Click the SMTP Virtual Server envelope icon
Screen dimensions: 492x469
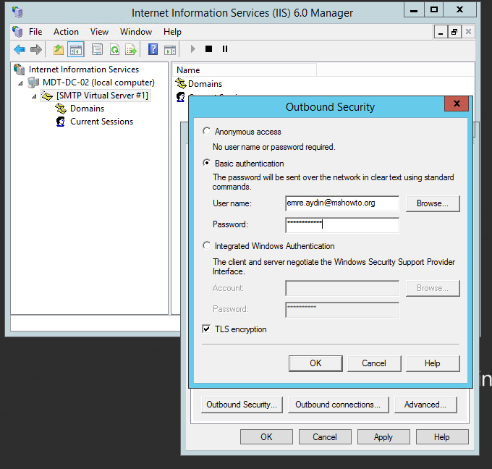coord(47,96)
